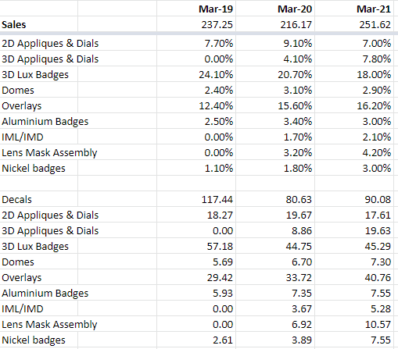
Task: Select the Domes 2.90% cell
Action: click(354, 90)
